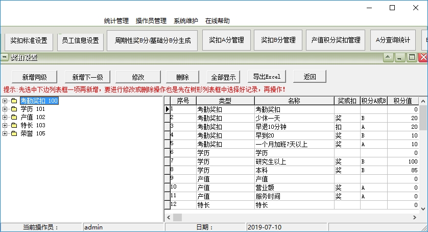This screenshot has height=232, width=428.
Task: Open the 统计管理 menu
Action: 116,21
